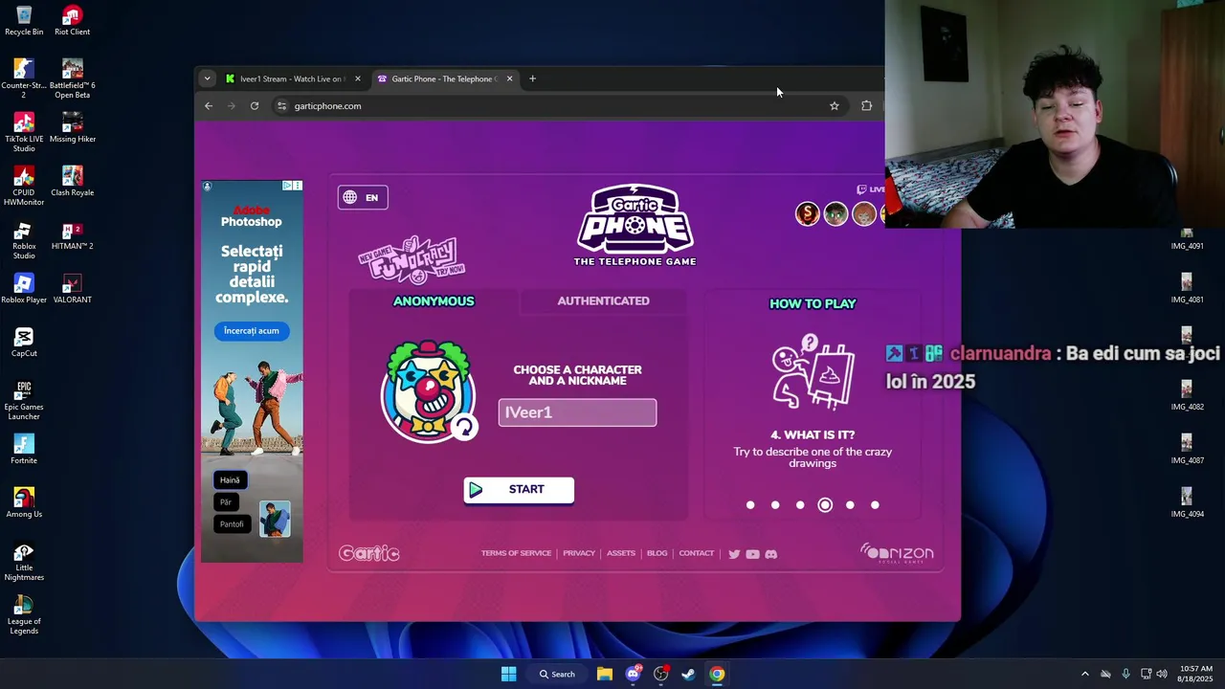Screen dimensions: 1225x689
Task: Show hidden system tray icons
Action: coord(1084,674)
